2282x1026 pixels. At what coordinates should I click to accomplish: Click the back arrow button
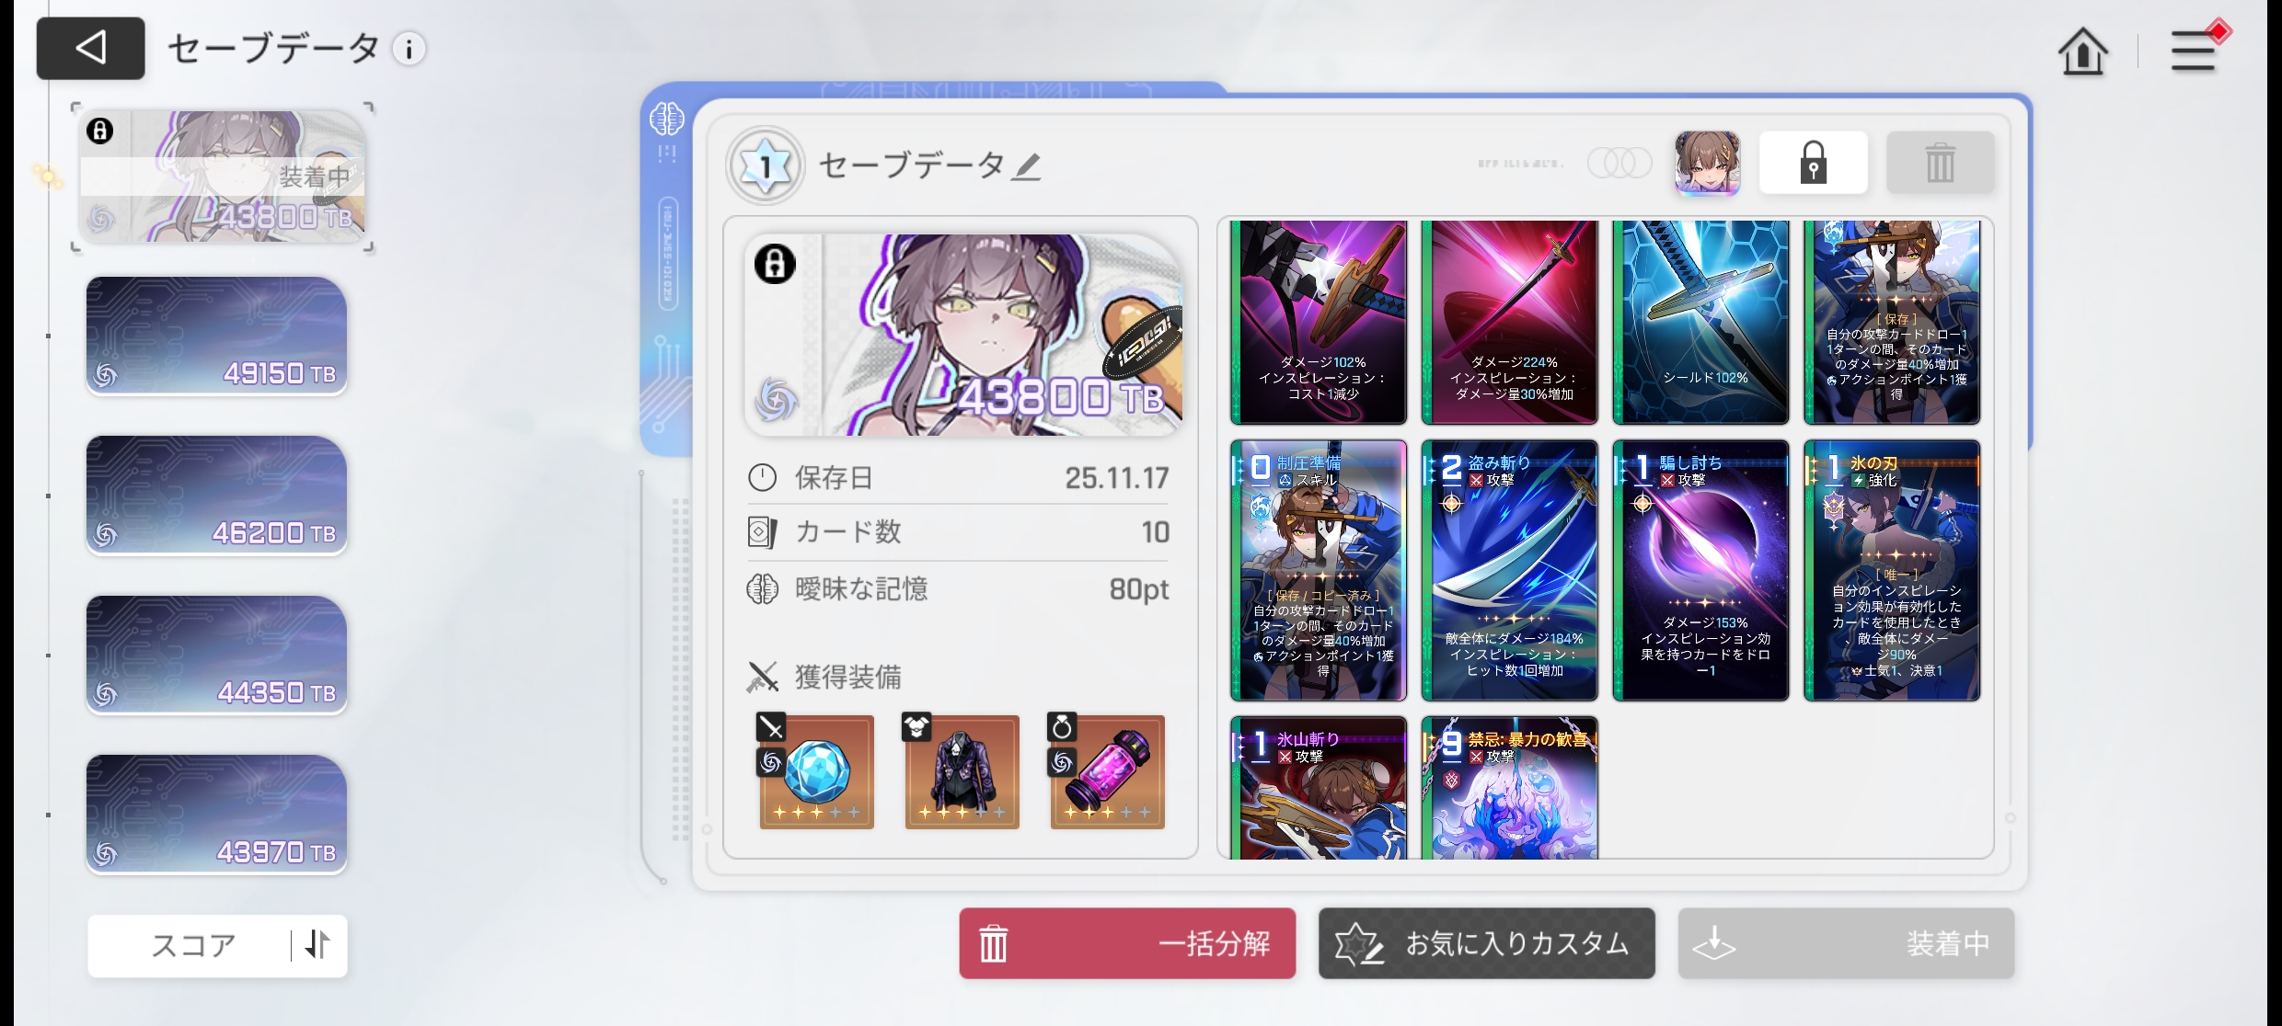point(90,48)
